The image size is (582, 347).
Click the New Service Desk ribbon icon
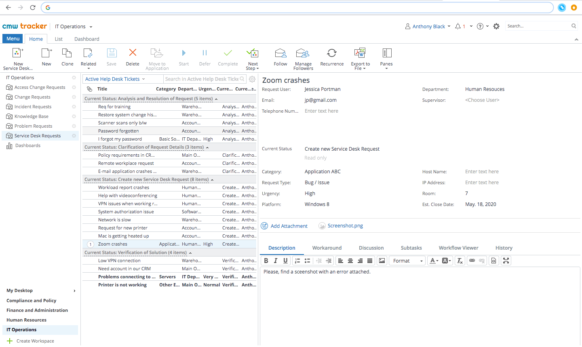point(18,53)
